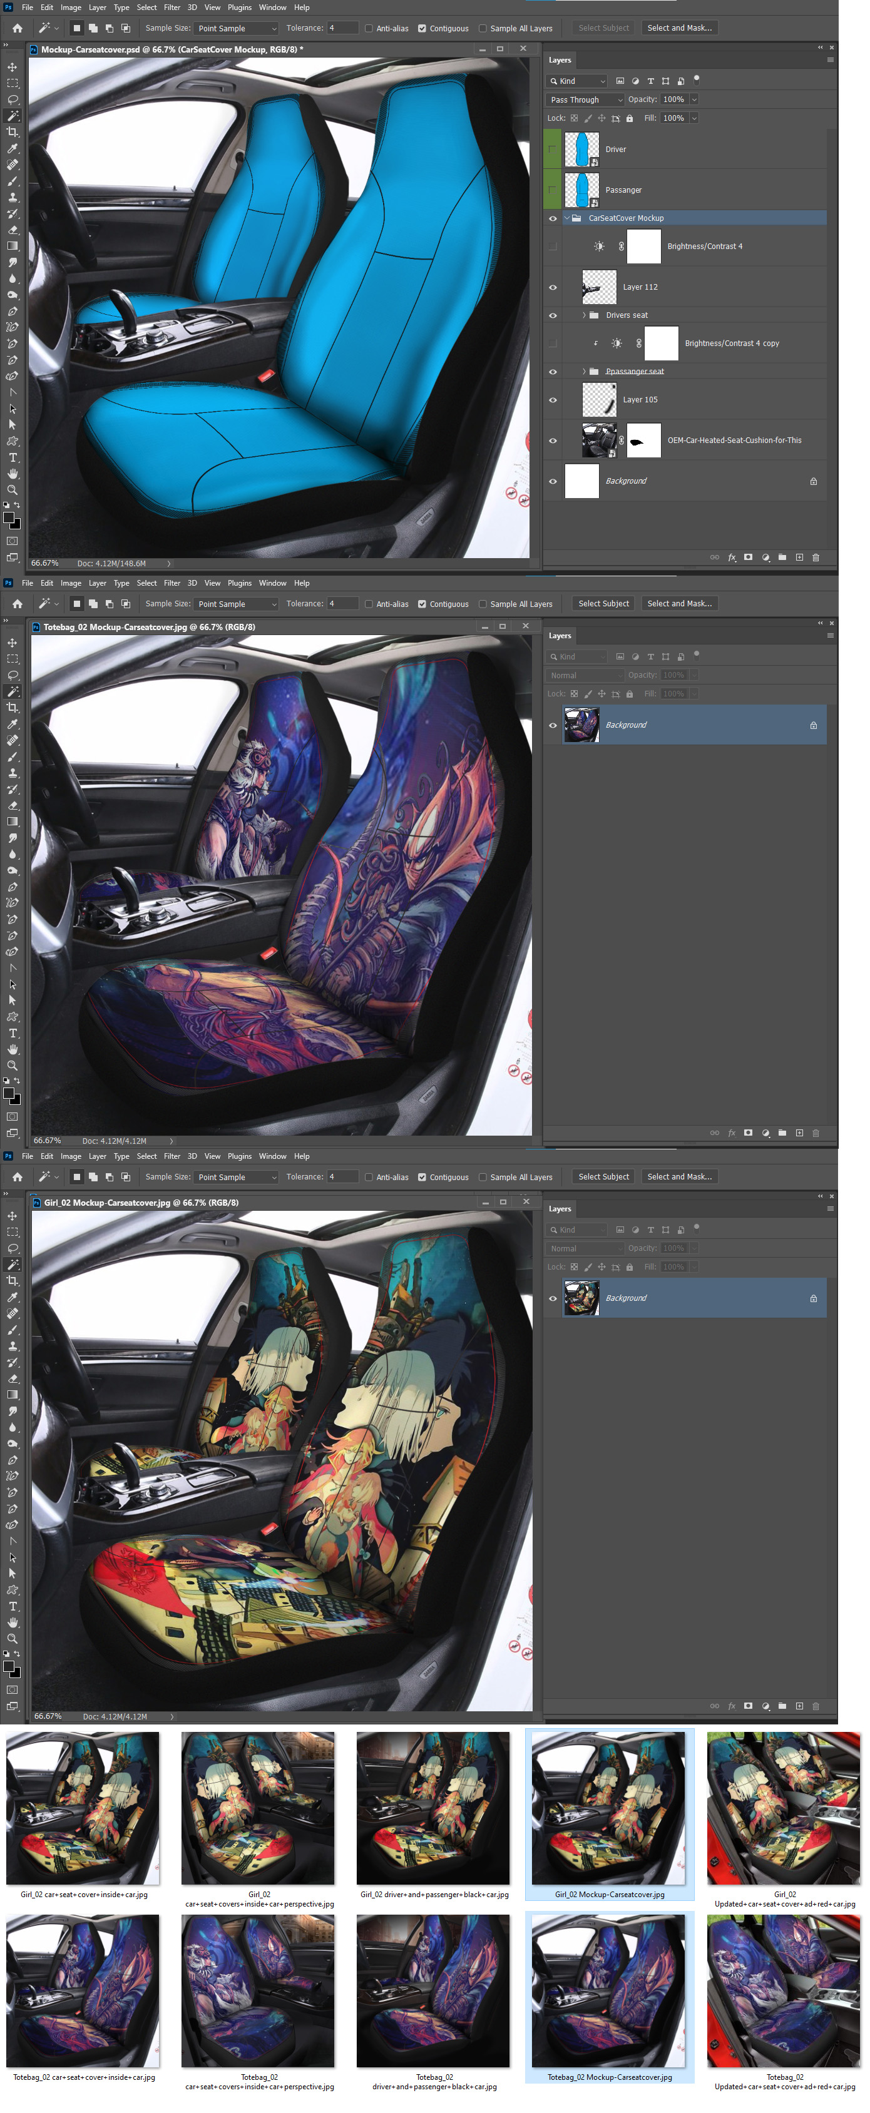Uncheck Contiguous in Totebag_02 window
Viewport: 870px width, 2113px height.
coord(422,604)
